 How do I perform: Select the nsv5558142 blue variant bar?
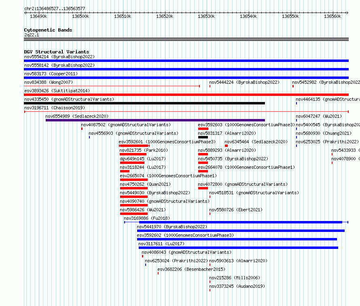pyautogui.click(x=186, y=69)
